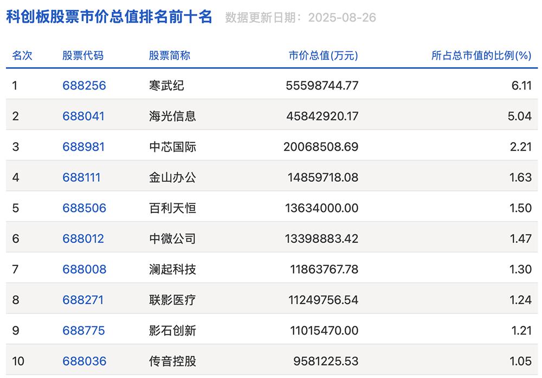Click the 1.47 percentage cell

pos(521,239)
